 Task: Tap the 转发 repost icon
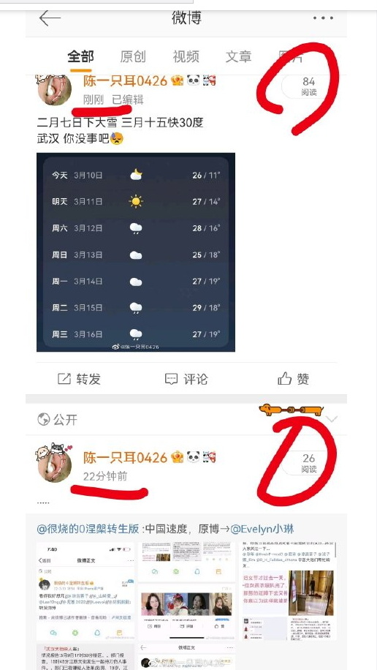pyautogui.click(x=64, y=379)
